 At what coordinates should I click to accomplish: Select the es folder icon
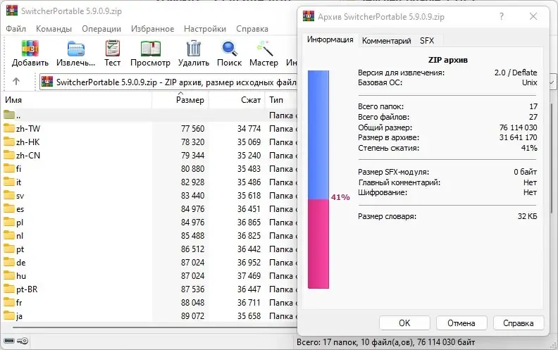pyautogui.click(x=9, y=208)
